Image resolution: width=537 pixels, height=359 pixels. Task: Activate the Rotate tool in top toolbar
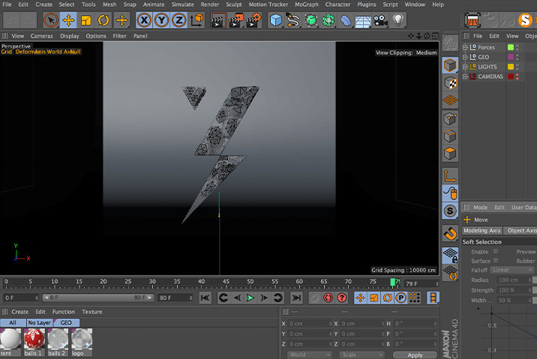pos(103,20)
